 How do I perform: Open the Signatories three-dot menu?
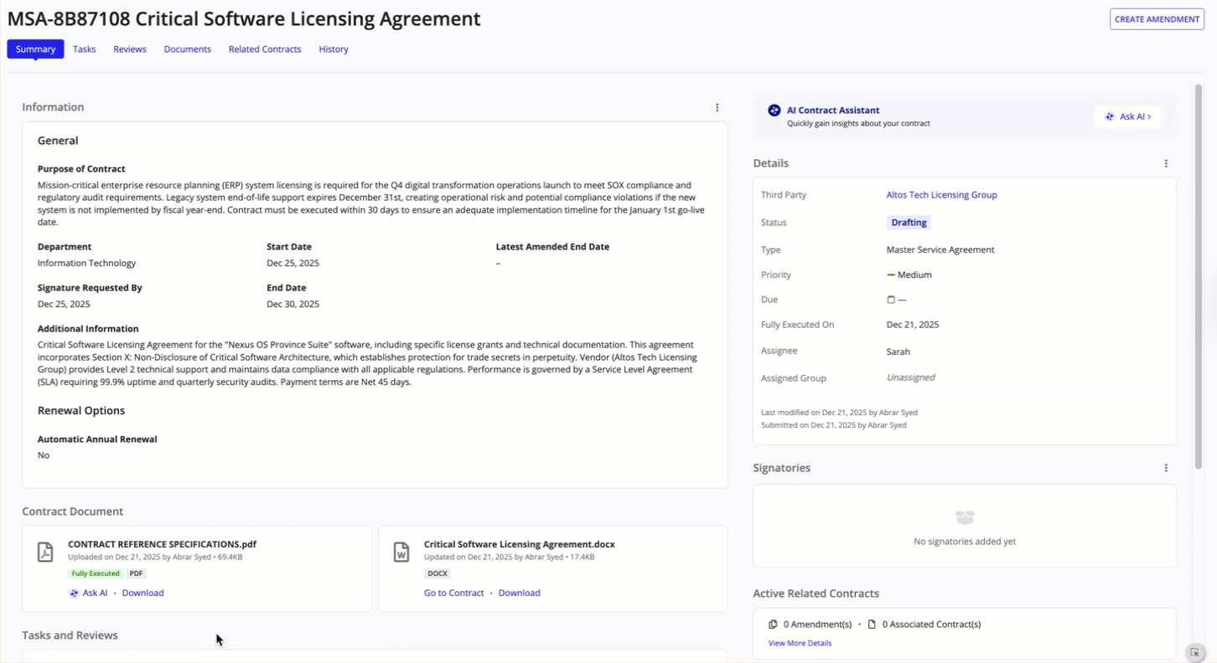coord(1166,468)
